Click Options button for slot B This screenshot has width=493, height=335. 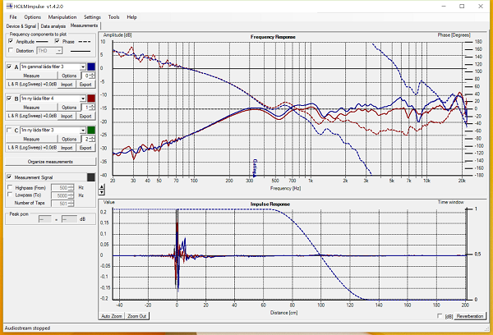click(69, 108)
